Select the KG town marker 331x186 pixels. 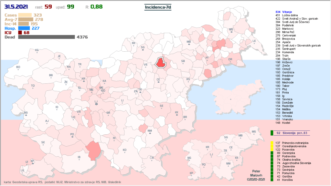[x=37, y=51]
